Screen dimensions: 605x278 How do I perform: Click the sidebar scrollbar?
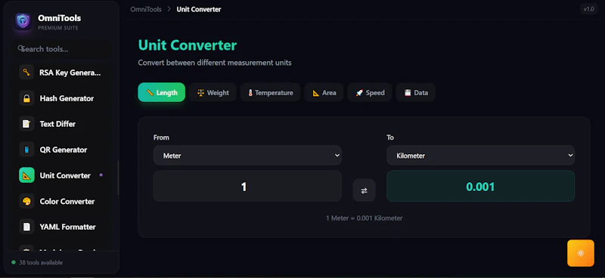[x=118, y=178]
